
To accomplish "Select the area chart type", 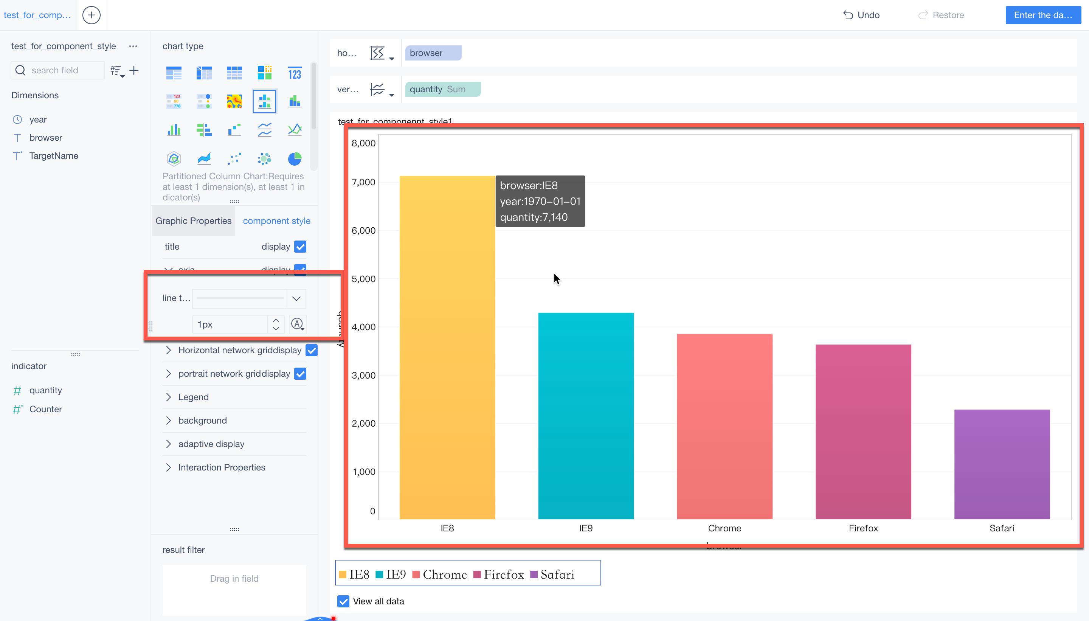I will (204, 159).
